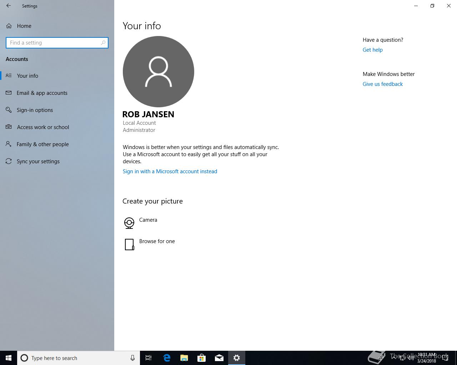
Task: Click Sign in with a Microsoft account instead
Action: click(170, 171)
